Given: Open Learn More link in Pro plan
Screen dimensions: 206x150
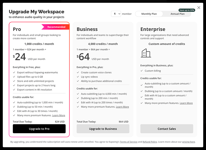Looking at the screenshot, I should pos(59,116).
